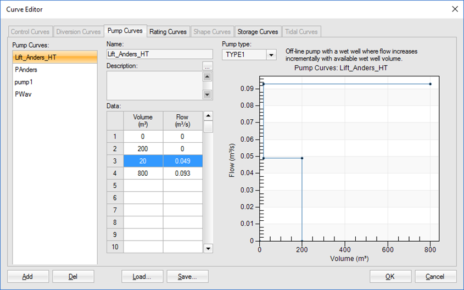The height and width of the screenshot is (290, 464).
Task: Click the empty volume cell in row 5
Action: (143, 186)
